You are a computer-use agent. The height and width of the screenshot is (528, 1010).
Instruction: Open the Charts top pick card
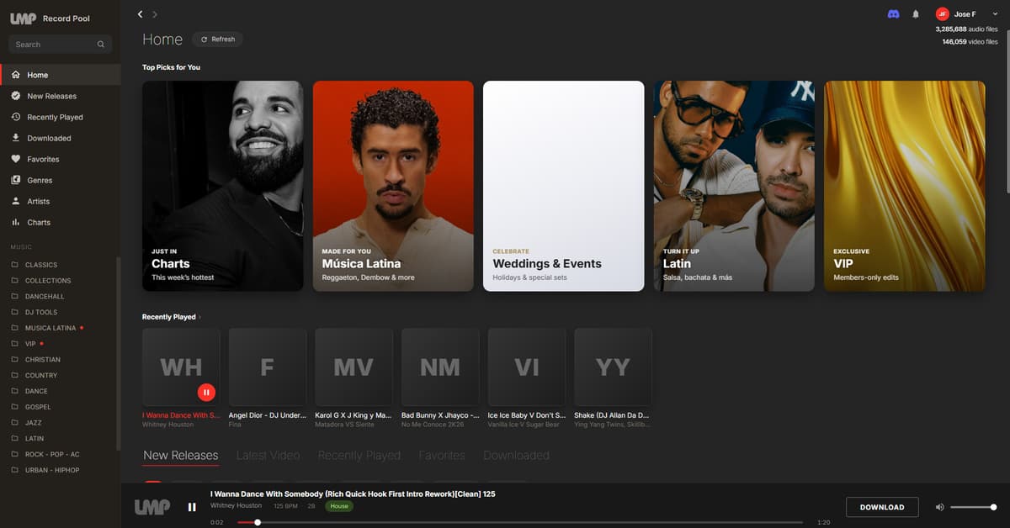pos(222,186)
